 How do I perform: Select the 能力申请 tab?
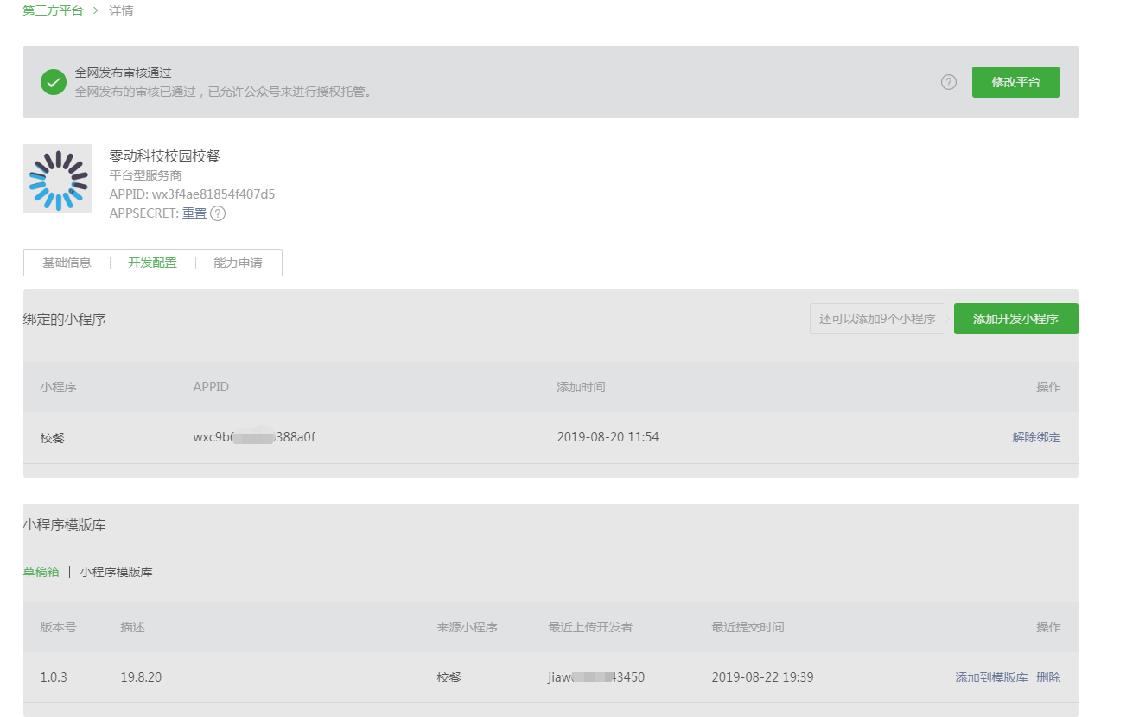238,263
